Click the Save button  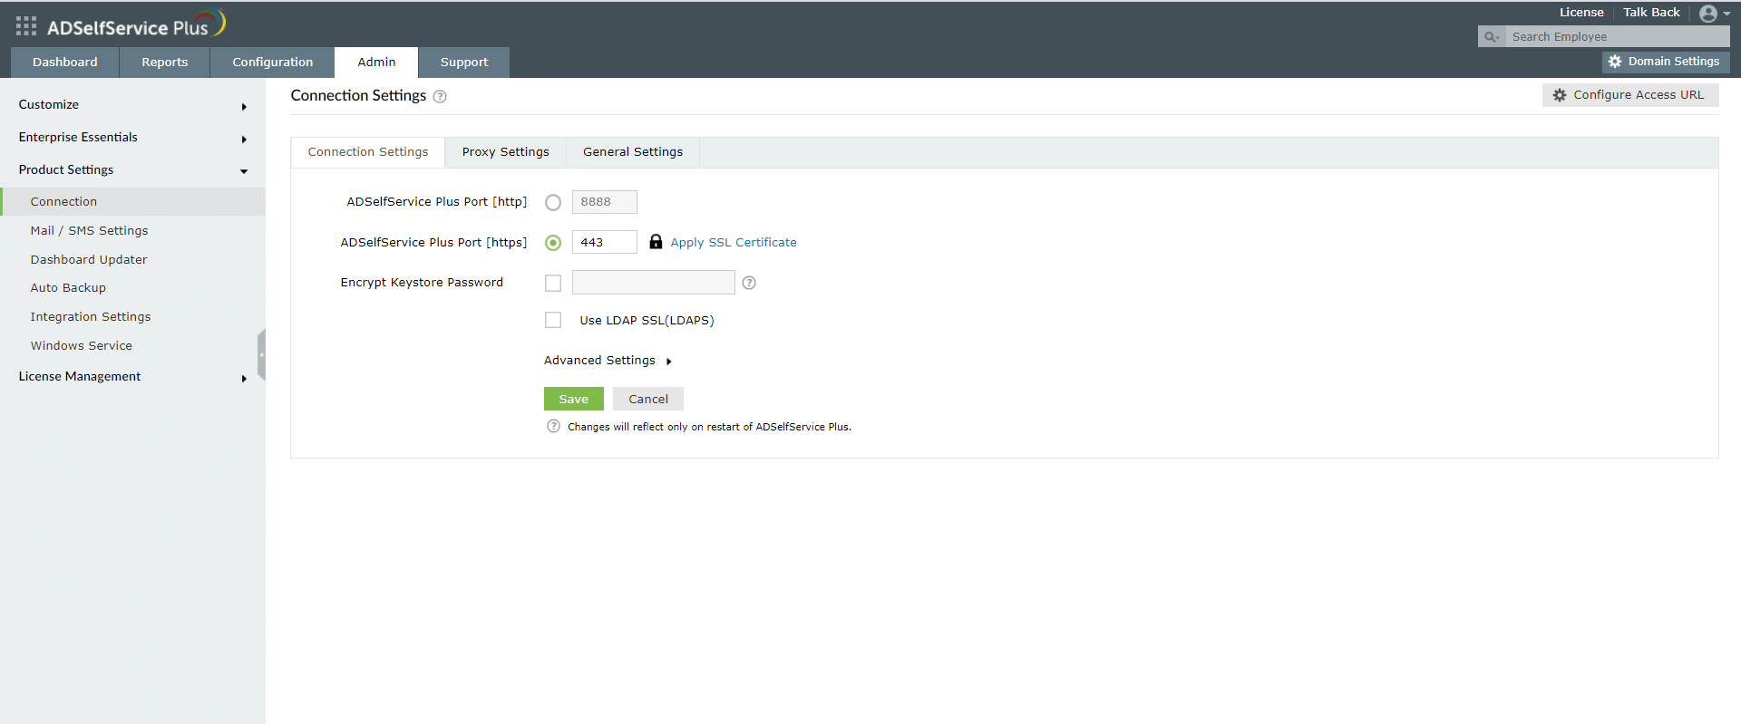574,399
